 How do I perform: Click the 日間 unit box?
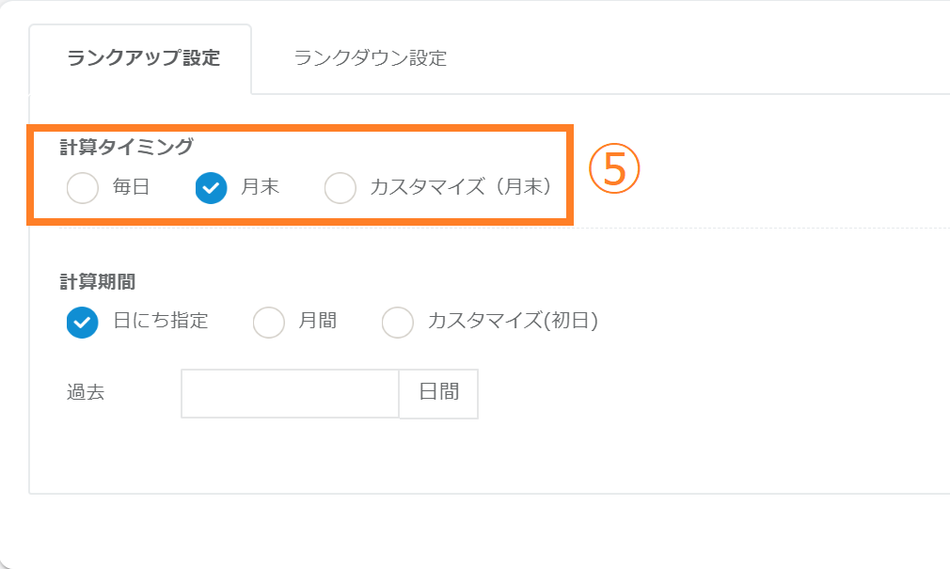438,393
